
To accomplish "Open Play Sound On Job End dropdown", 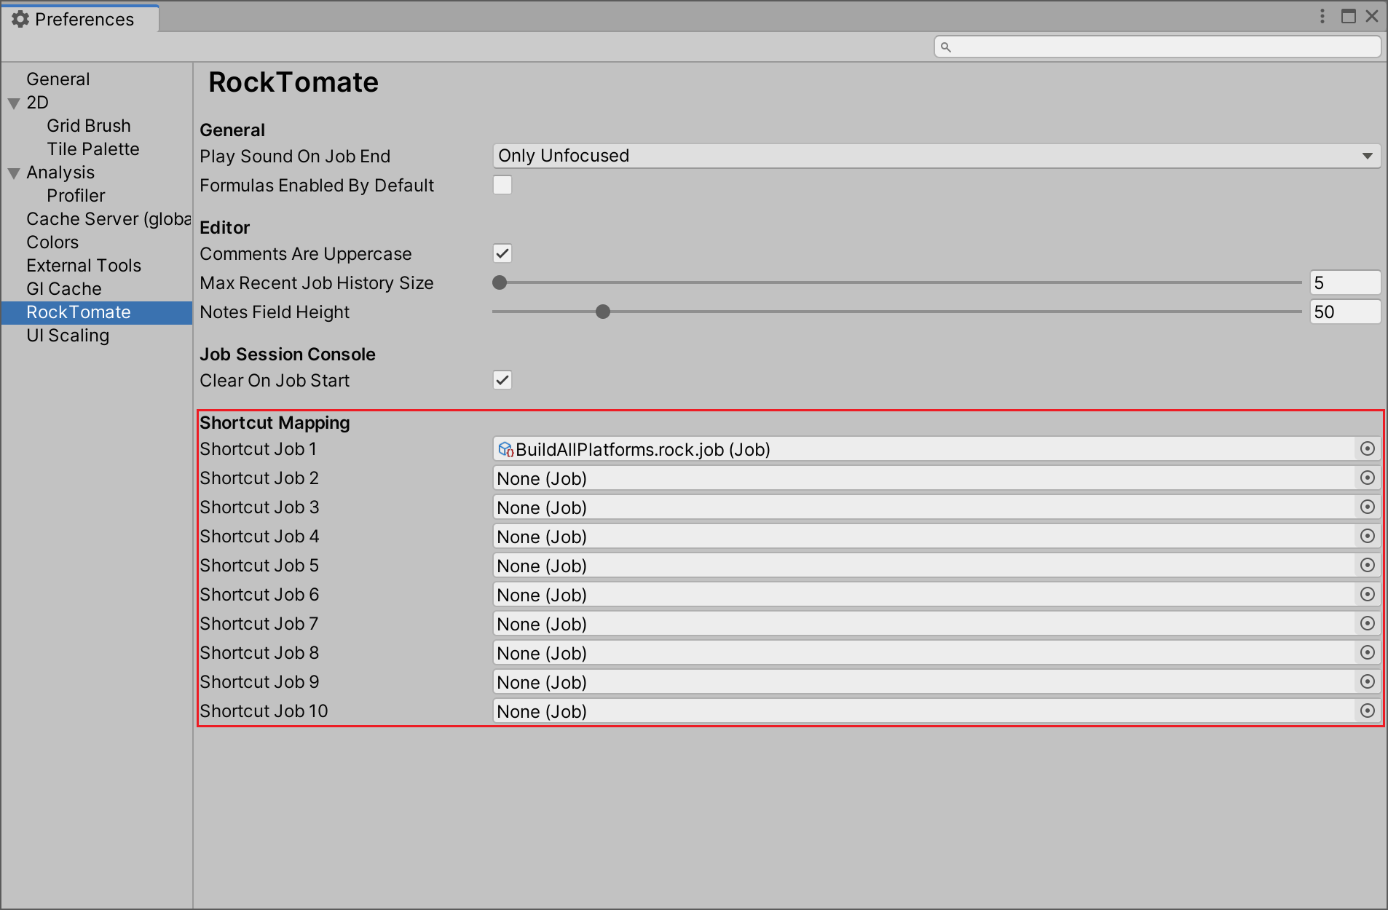I will (x=936, y=156).
